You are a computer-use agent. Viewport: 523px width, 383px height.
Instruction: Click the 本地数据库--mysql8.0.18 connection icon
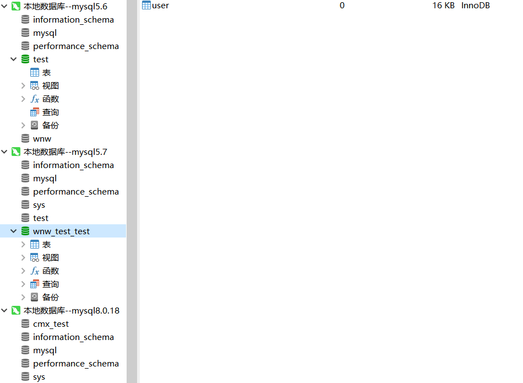click(x=15, y=310)
